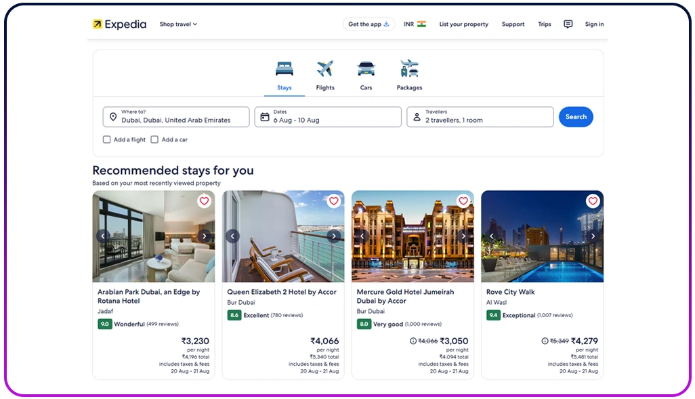The height and width of the screenshot is (399, 695).
Task: Check the Add a flight checkbox
Action: (106, 140)
